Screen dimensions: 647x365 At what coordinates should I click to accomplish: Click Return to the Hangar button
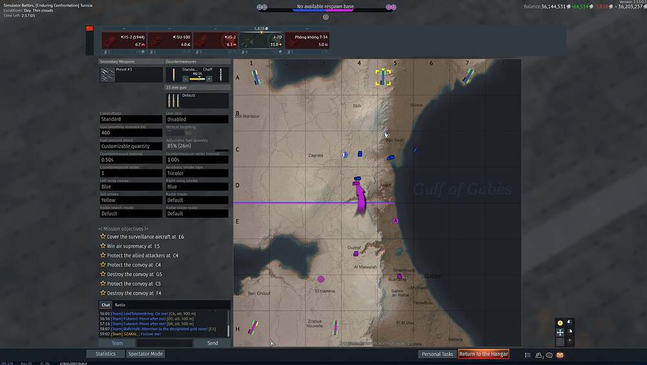[x=483, y=354]
